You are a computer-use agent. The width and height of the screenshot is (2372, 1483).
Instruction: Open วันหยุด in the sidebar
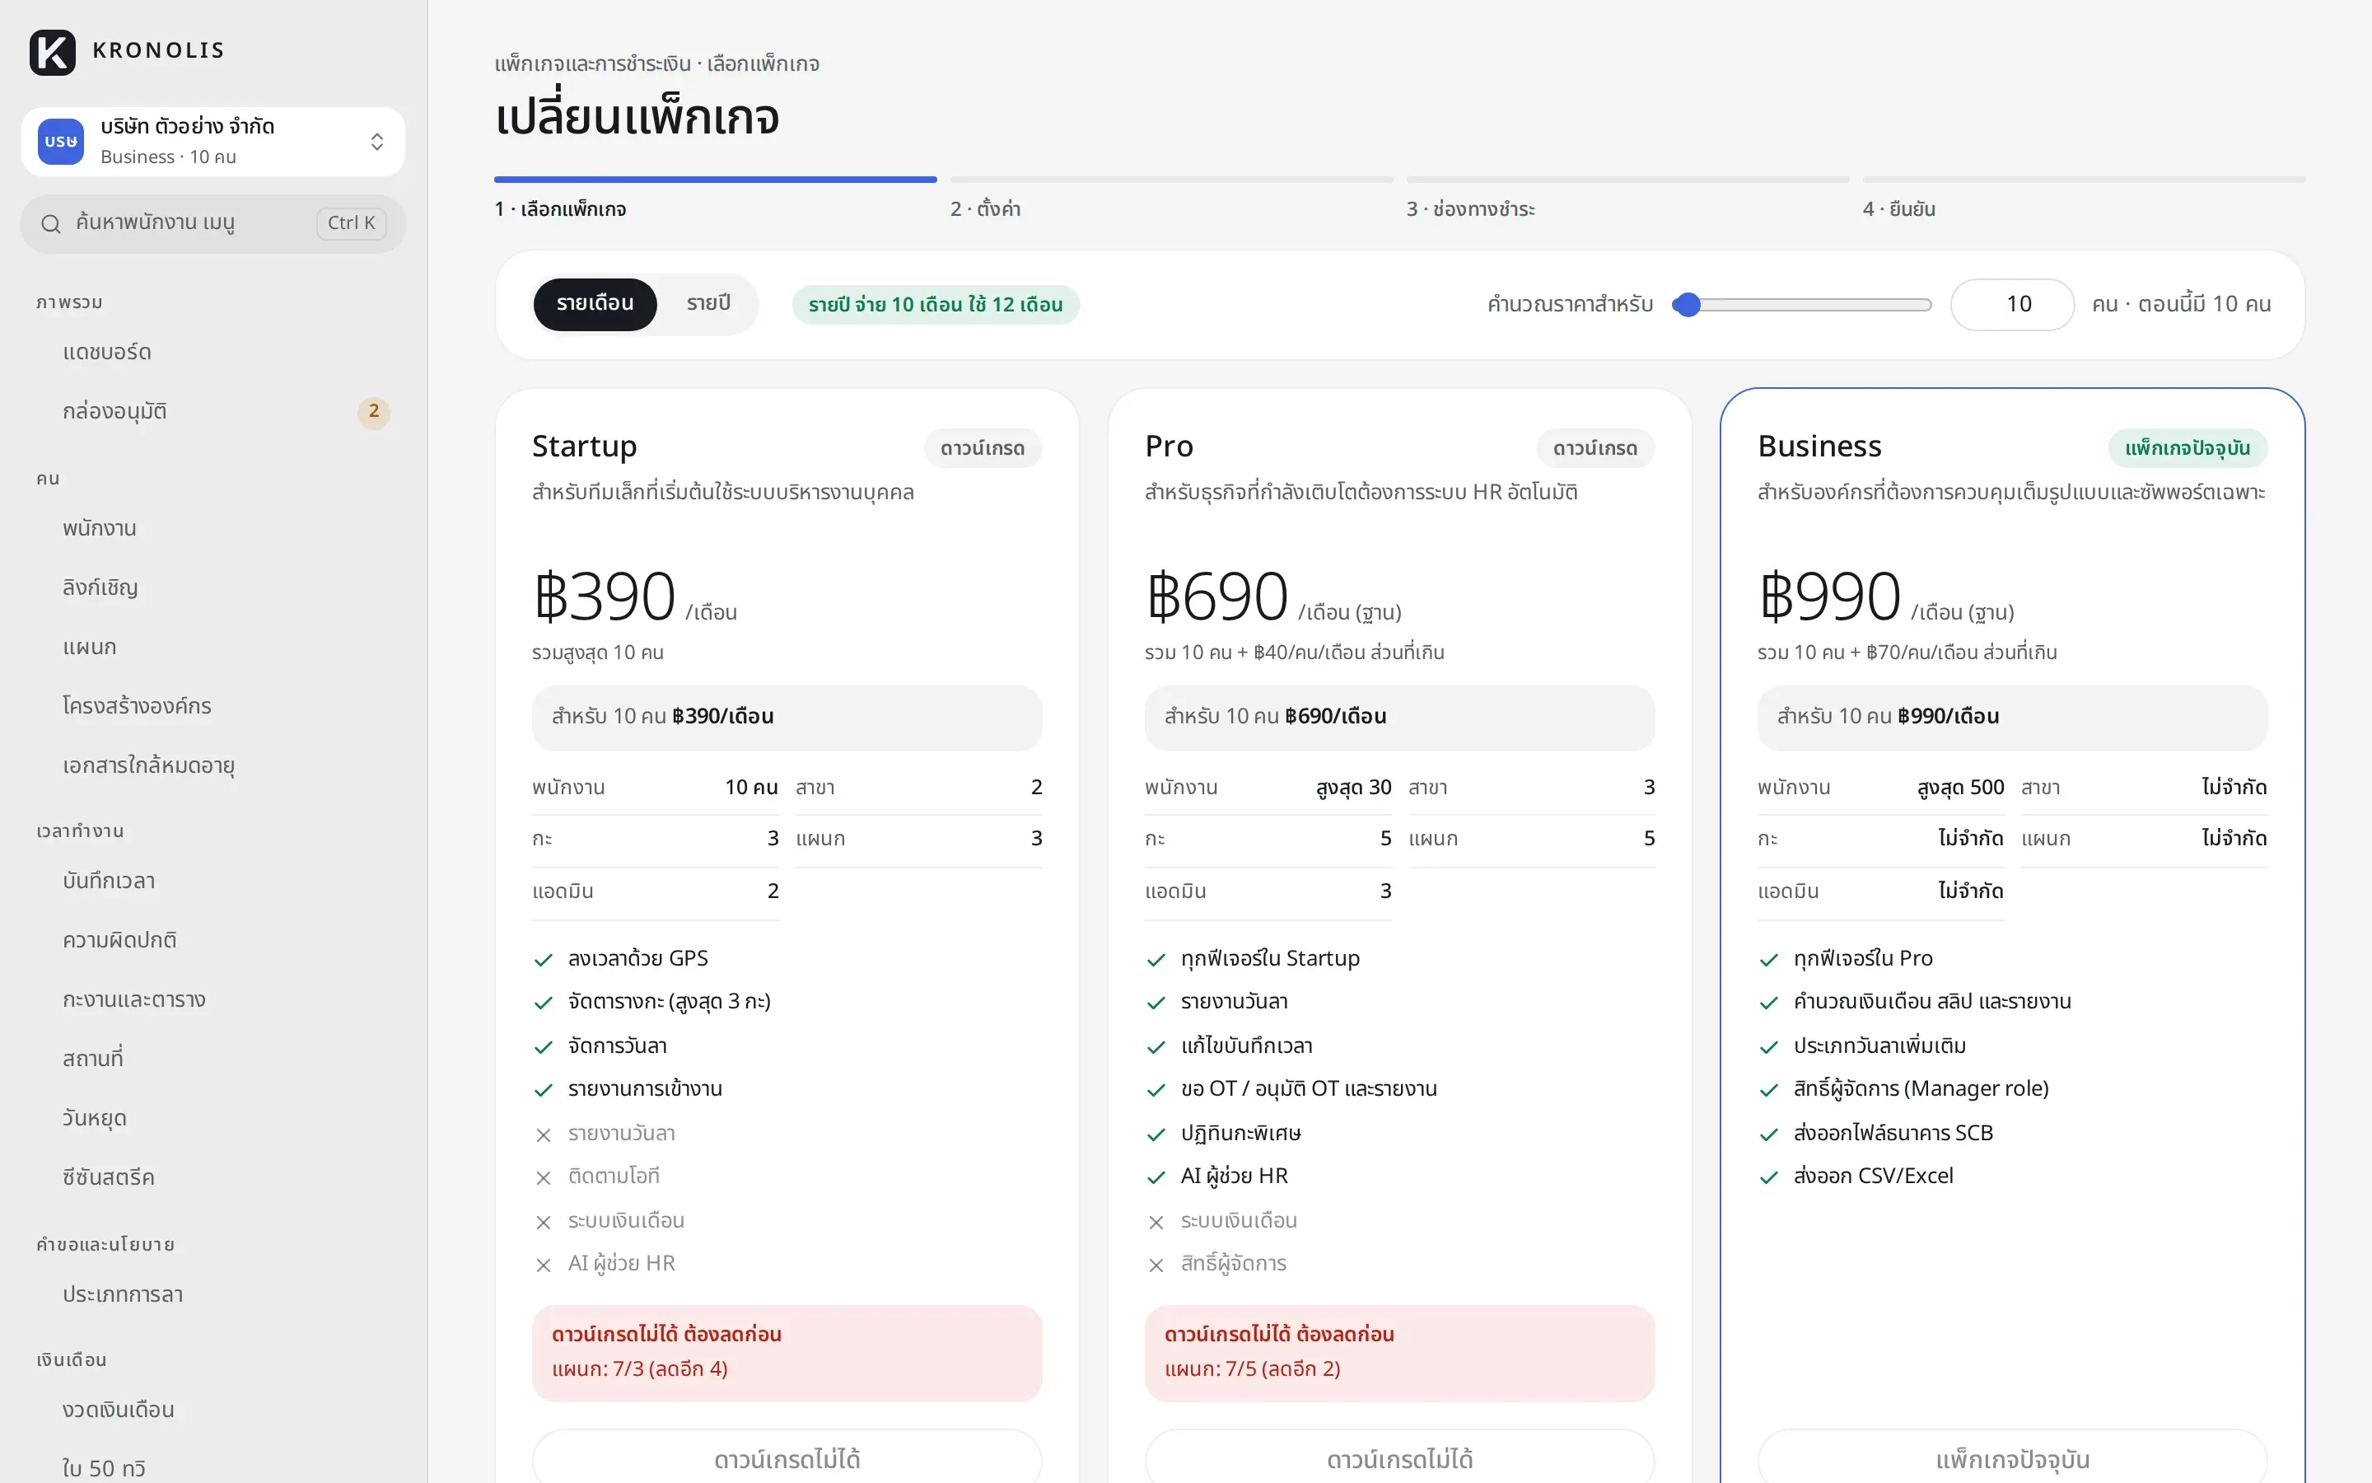pyautogui.click(x=212, y=1118)
